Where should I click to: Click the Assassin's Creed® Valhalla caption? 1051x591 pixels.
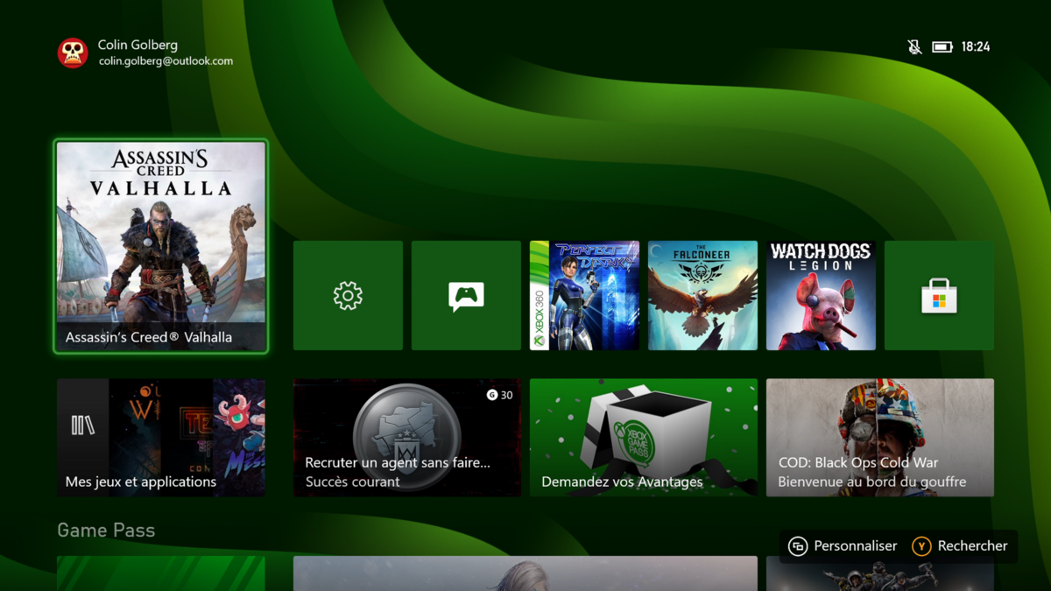pyautogui.click(x=149, y=337)
